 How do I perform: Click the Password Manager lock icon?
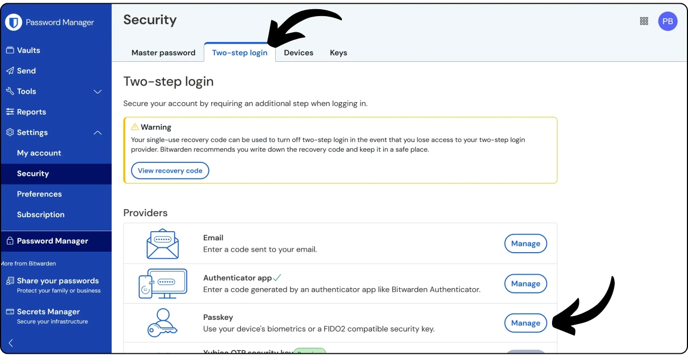(x=10, y=241)
